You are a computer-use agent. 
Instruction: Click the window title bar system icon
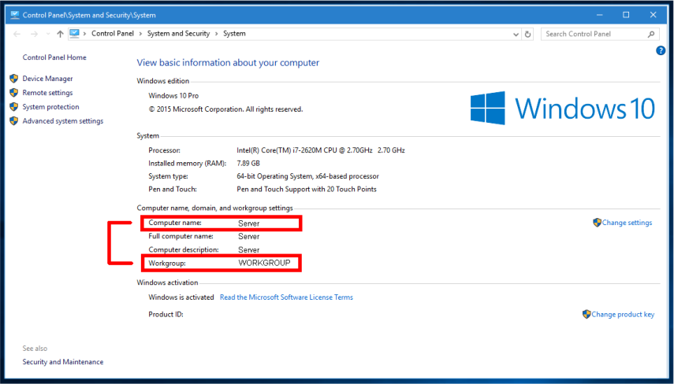(x=15, y=15)
